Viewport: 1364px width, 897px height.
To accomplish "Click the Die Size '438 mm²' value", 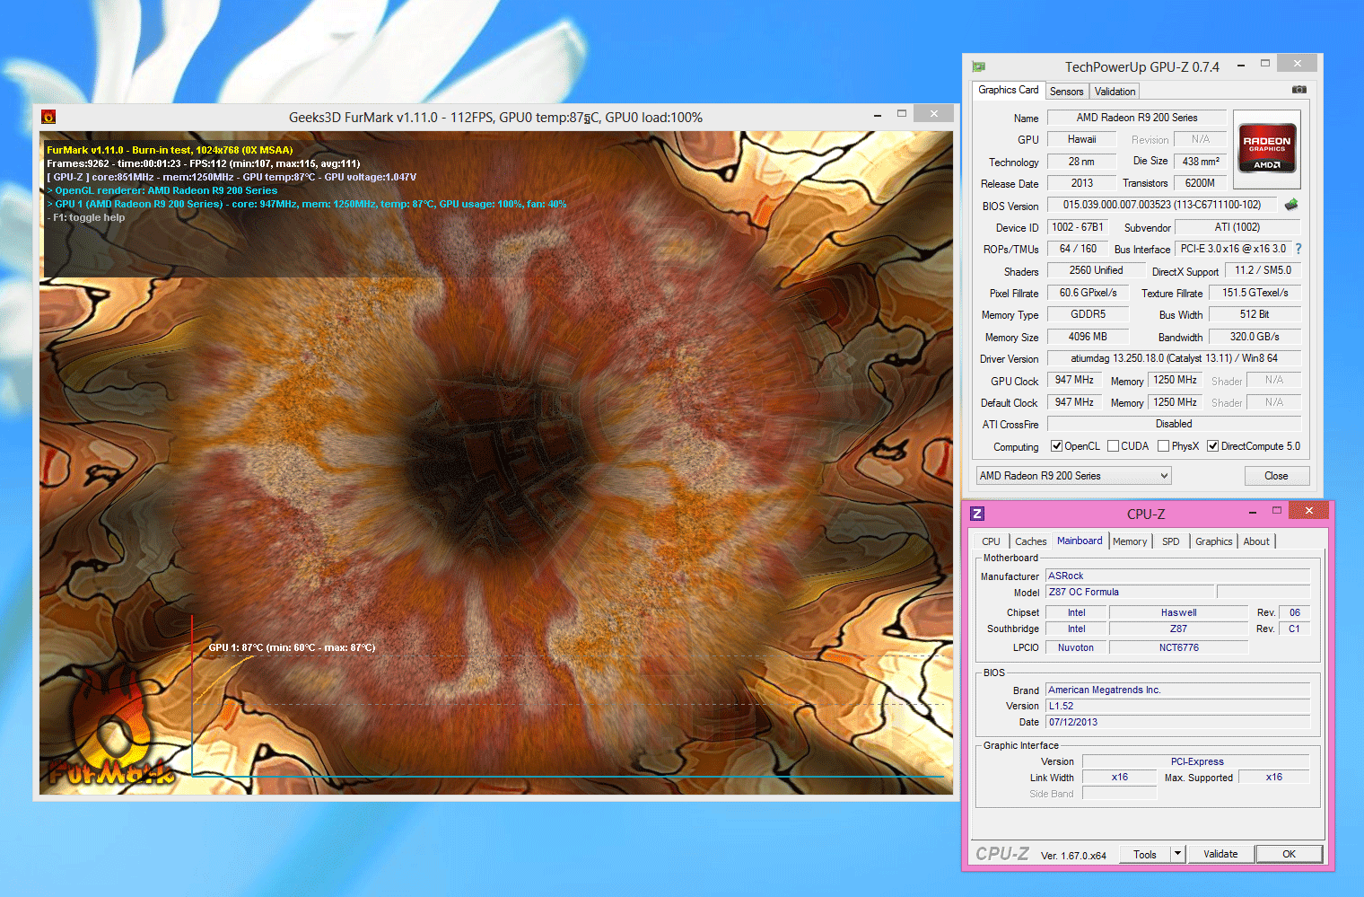I will click(x=1200, y=162).
